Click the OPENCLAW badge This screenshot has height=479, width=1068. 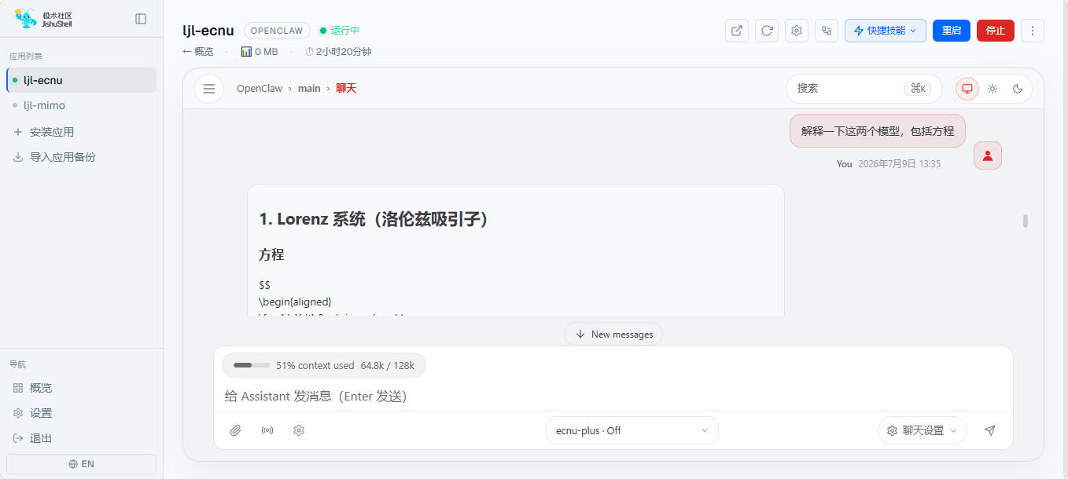[277, 31]
